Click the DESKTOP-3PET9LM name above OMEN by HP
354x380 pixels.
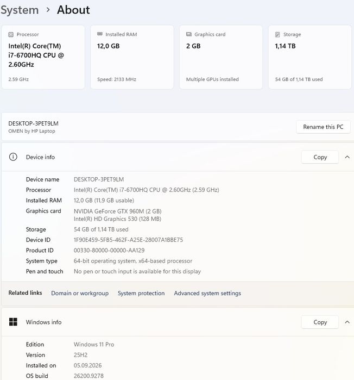pyautogui.click(x=34, y=123)
